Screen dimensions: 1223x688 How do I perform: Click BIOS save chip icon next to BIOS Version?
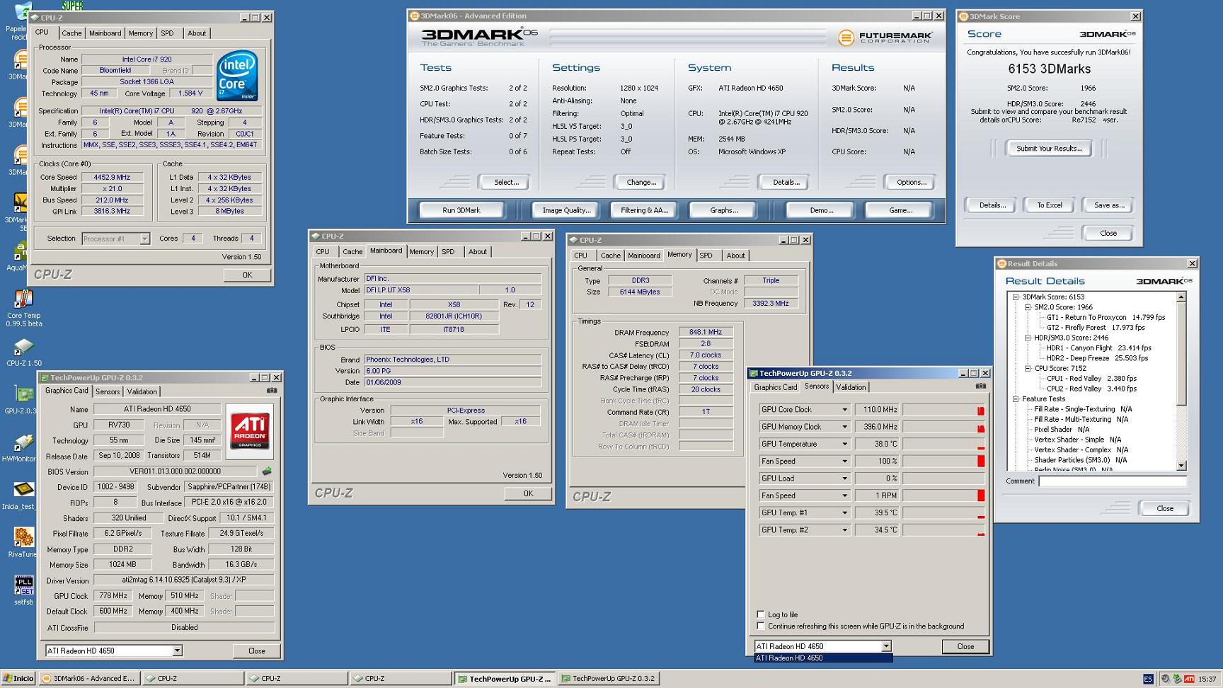(x=267, y=471)
